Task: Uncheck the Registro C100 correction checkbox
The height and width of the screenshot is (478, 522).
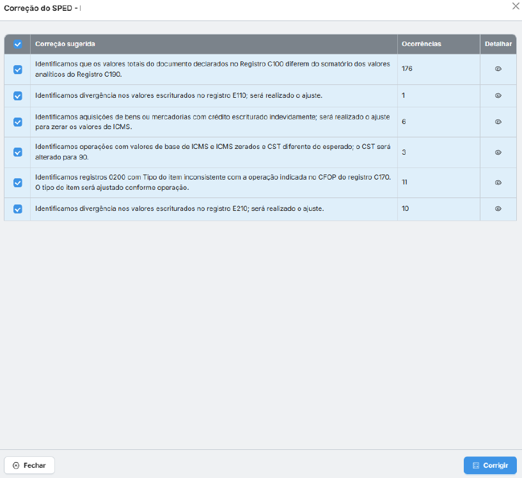Action: pyautogui.click(x=18, y=70)
